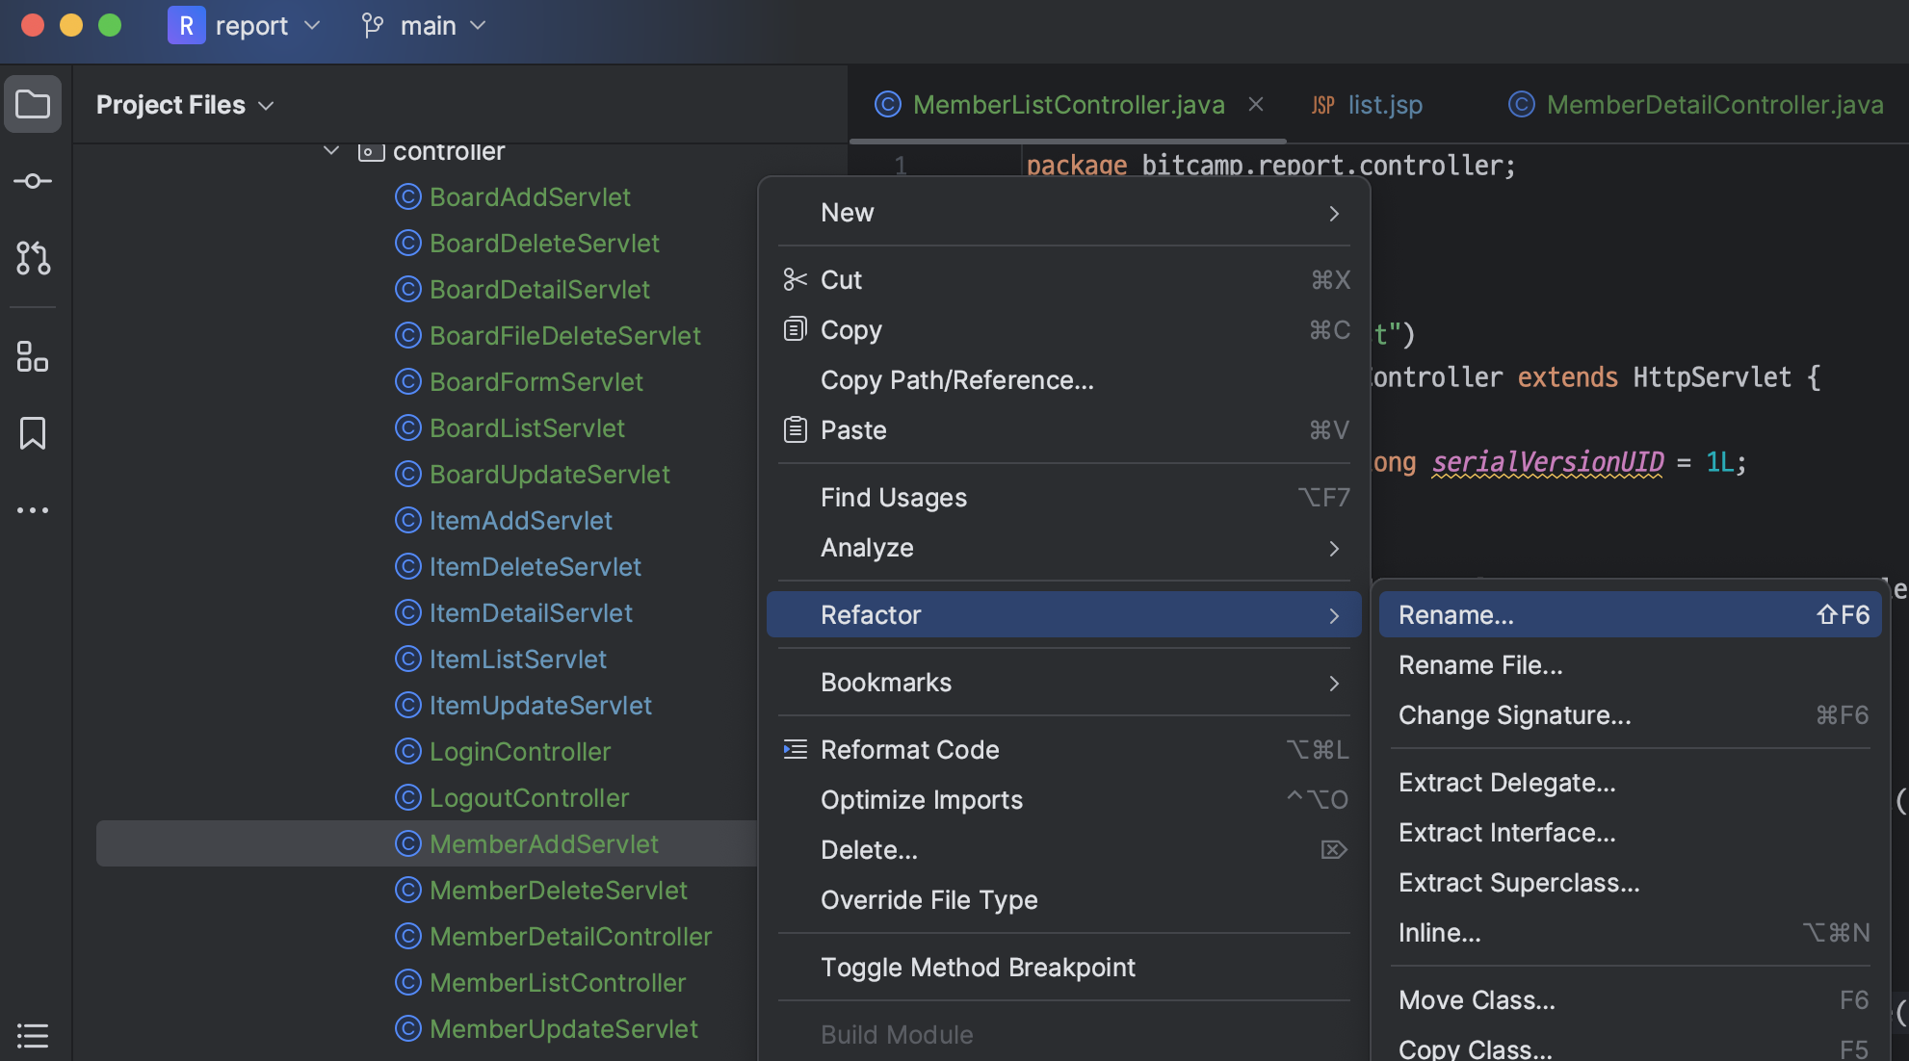The image size is (1909, 1061).
Task: Select LoginController in the project tree
Action: click(x=519, y=752)
